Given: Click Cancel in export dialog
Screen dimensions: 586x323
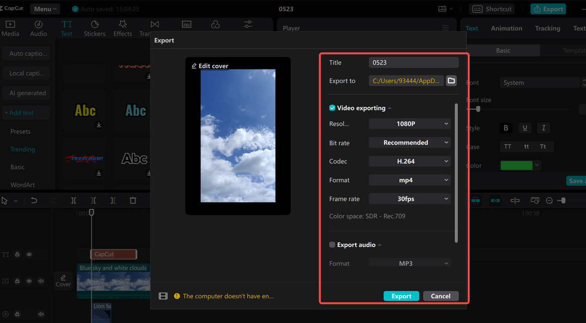Looking at the screenshot, I should [440, 296].
